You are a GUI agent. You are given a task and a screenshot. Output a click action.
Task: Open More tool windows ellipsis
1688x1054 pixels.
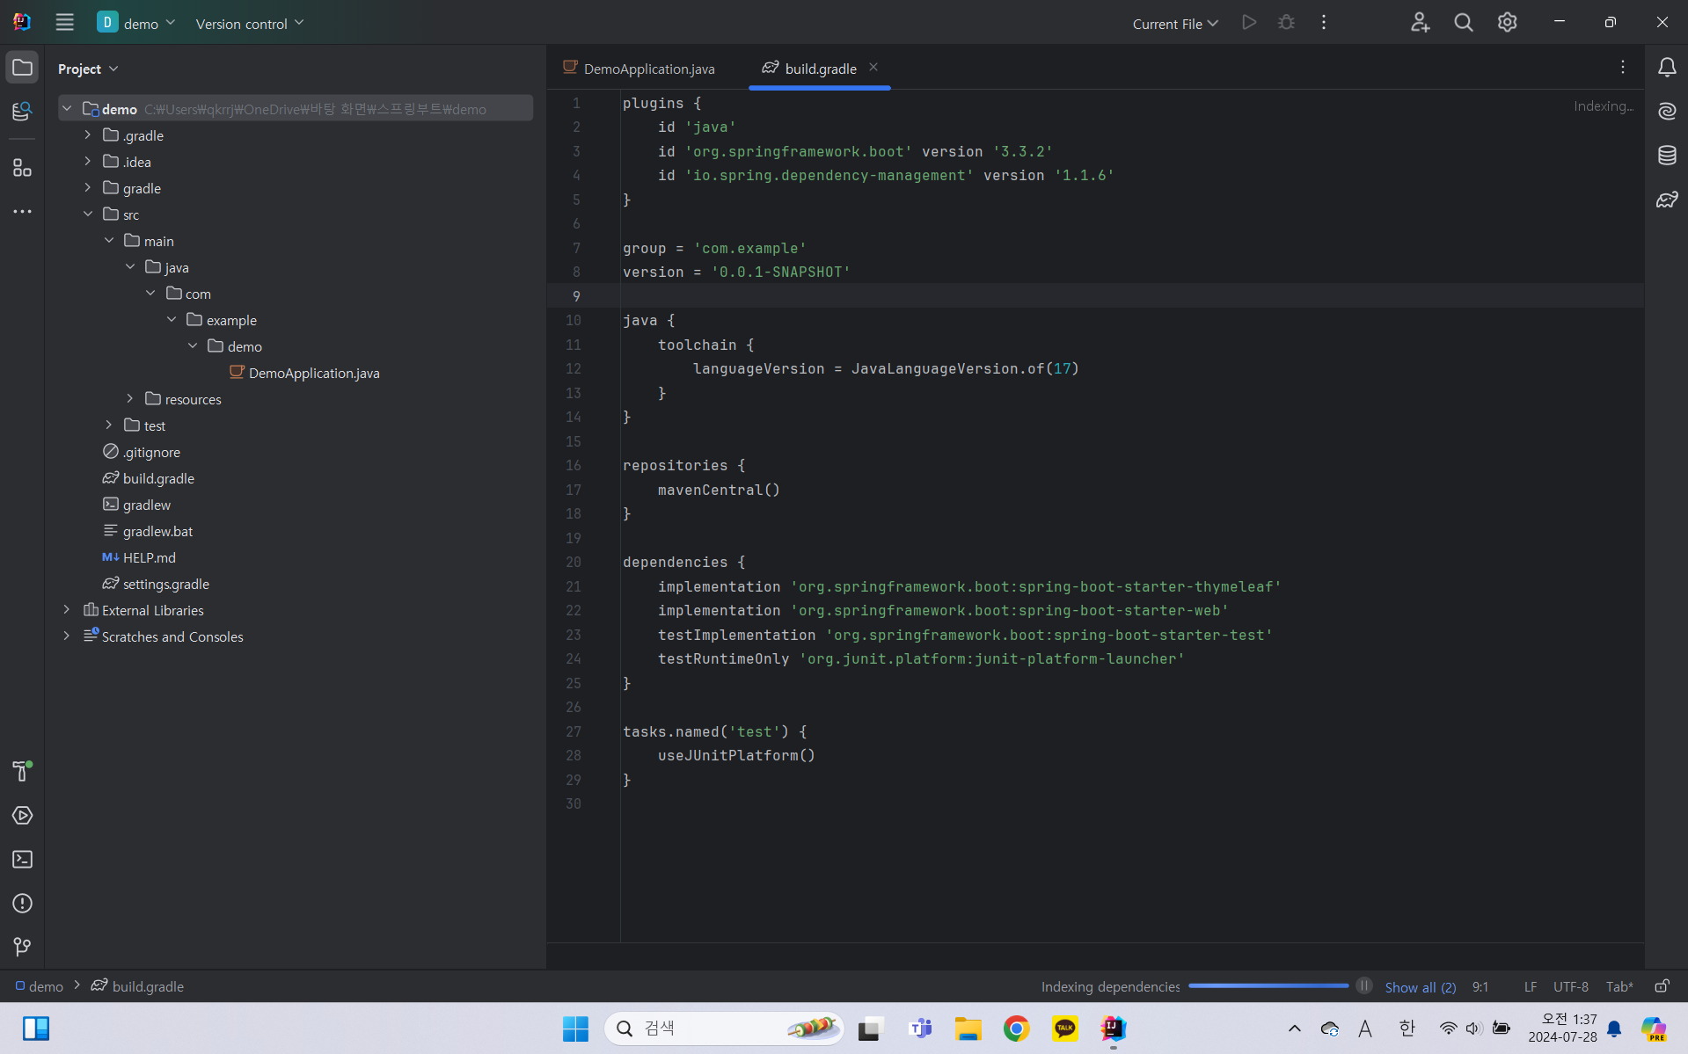tap(22, 211)
